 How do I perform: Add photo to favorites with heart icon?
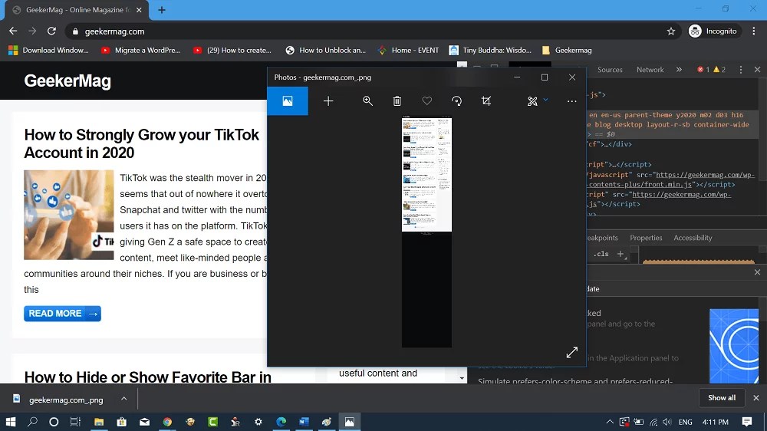tap(427, 101)
